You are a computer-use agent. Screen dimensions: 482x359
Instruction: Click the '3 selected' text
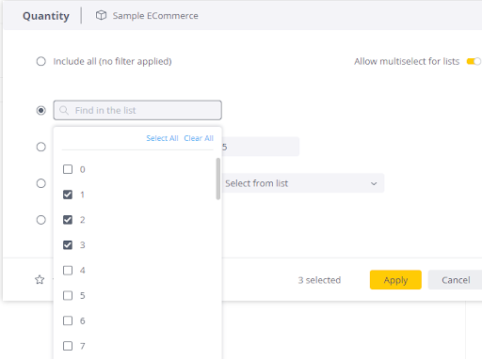[x=319, y=280]
